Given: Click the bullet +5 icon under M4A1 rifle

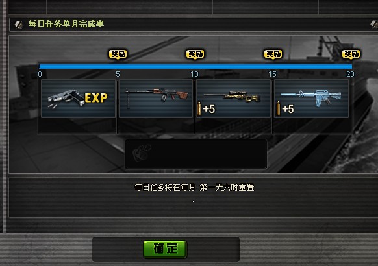Looking at the screenshot, I should pyautogui.click(x=285, y=108).
